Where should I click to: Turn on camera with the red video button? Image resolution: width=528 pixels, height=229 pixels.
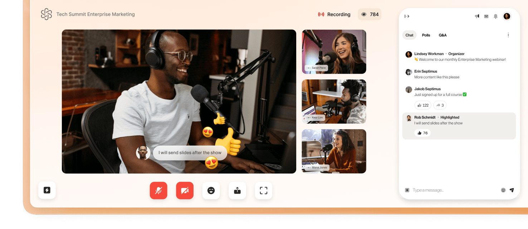pyautogui.click(x=185, y=191)
